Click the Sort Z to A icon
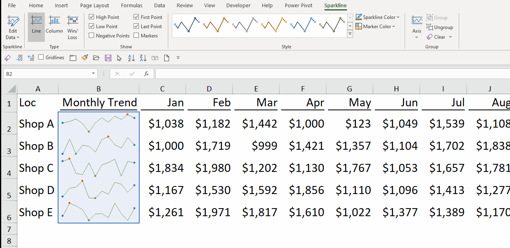The width and height of the screenshot is (510, 248). pos(143,58)
